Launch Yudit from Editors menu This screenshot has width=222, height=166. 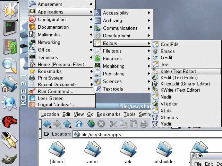pos(186,124)
